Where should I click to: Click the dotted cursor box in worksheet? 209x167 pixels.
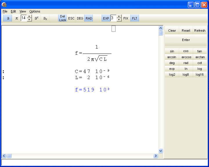113,29
